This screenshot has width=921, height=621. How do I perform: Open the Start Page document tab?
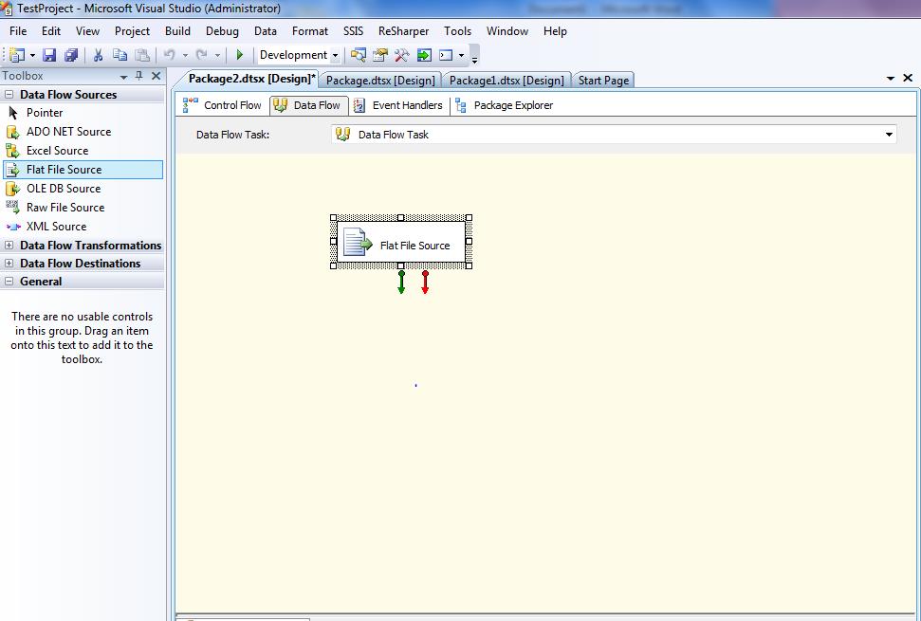coord(603,81)
